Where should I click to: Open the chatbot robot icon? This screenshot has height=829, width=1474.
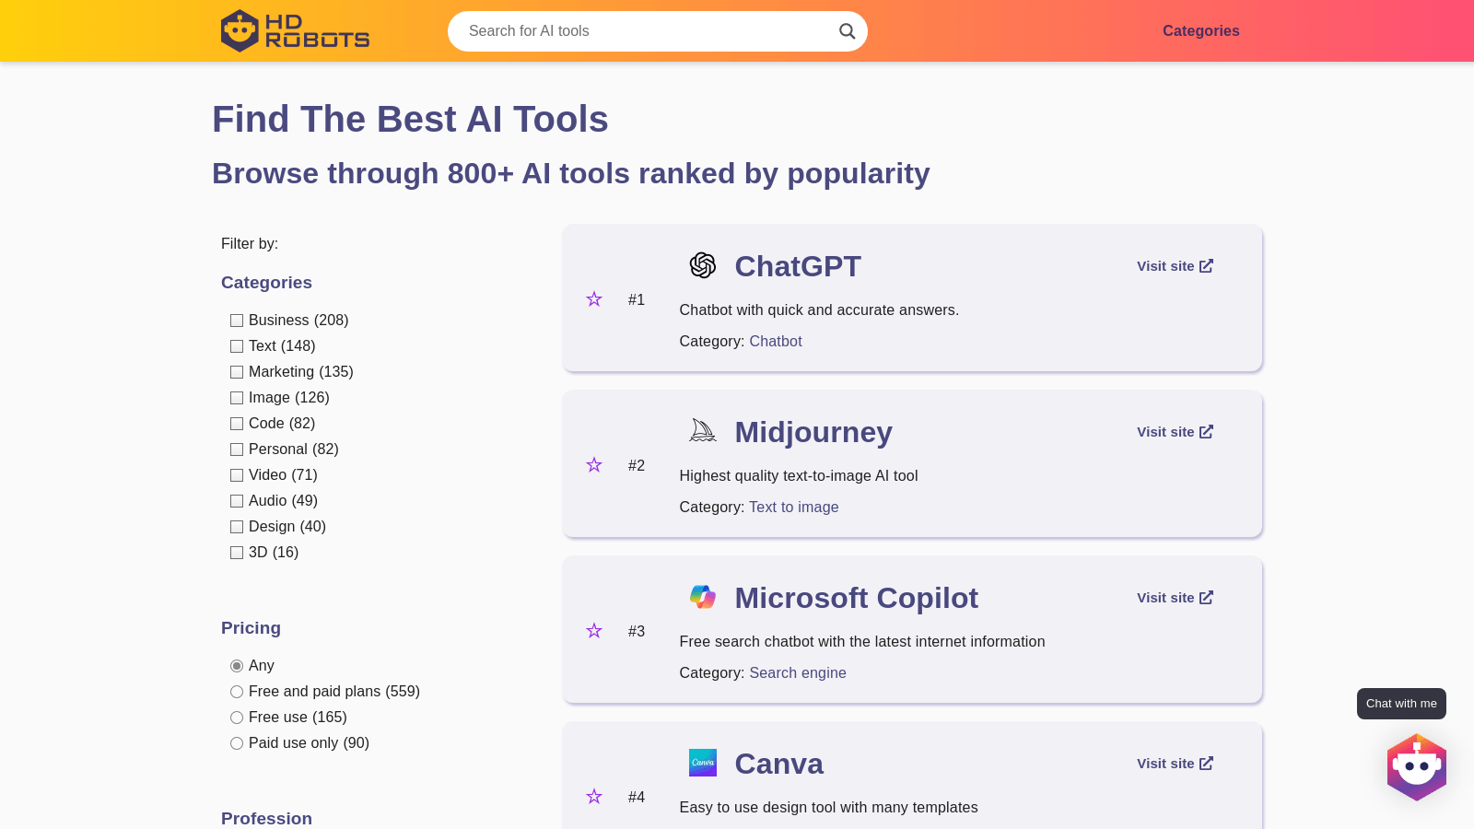coord(1416,766)
